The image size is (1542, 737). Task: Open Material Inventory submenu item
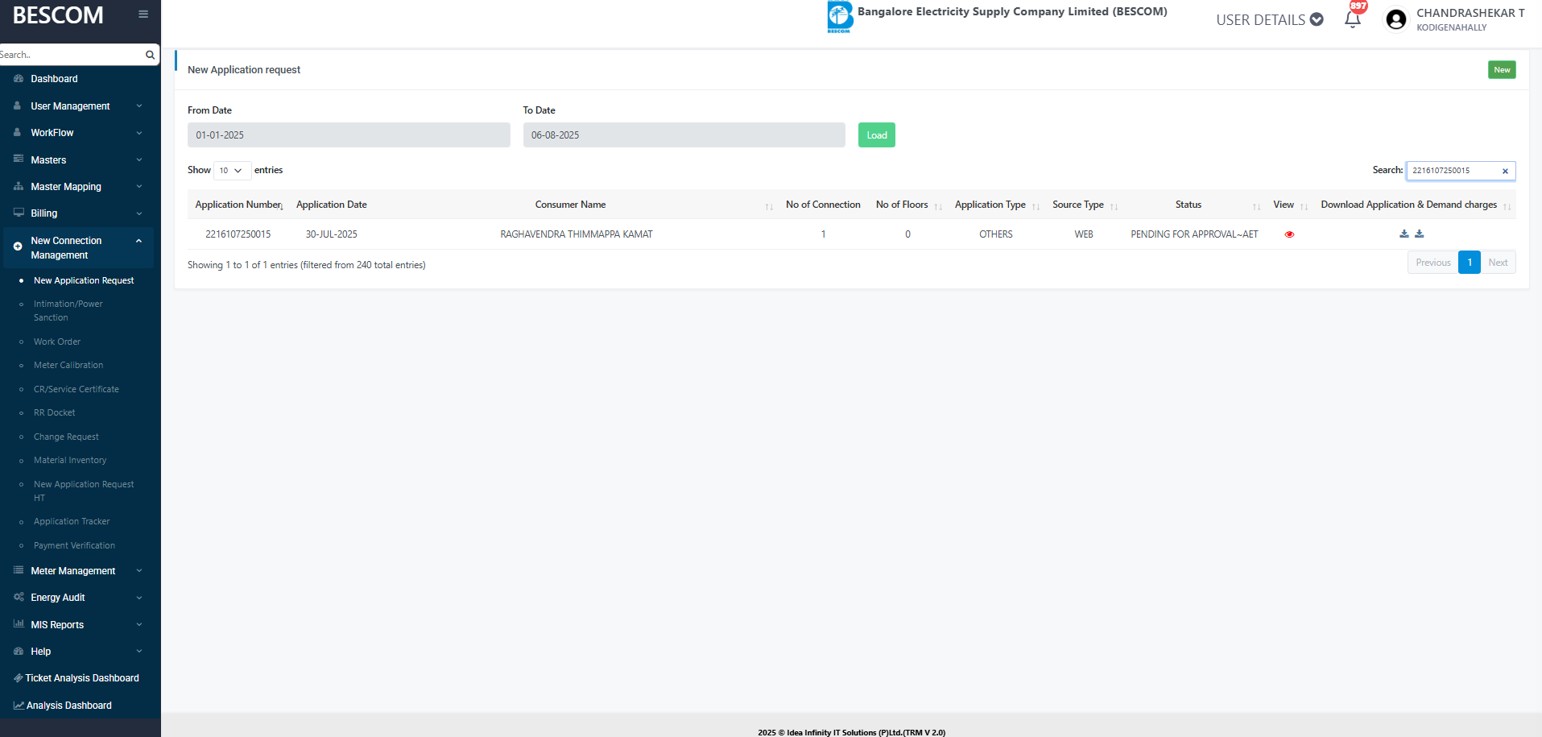pos(70,460)
